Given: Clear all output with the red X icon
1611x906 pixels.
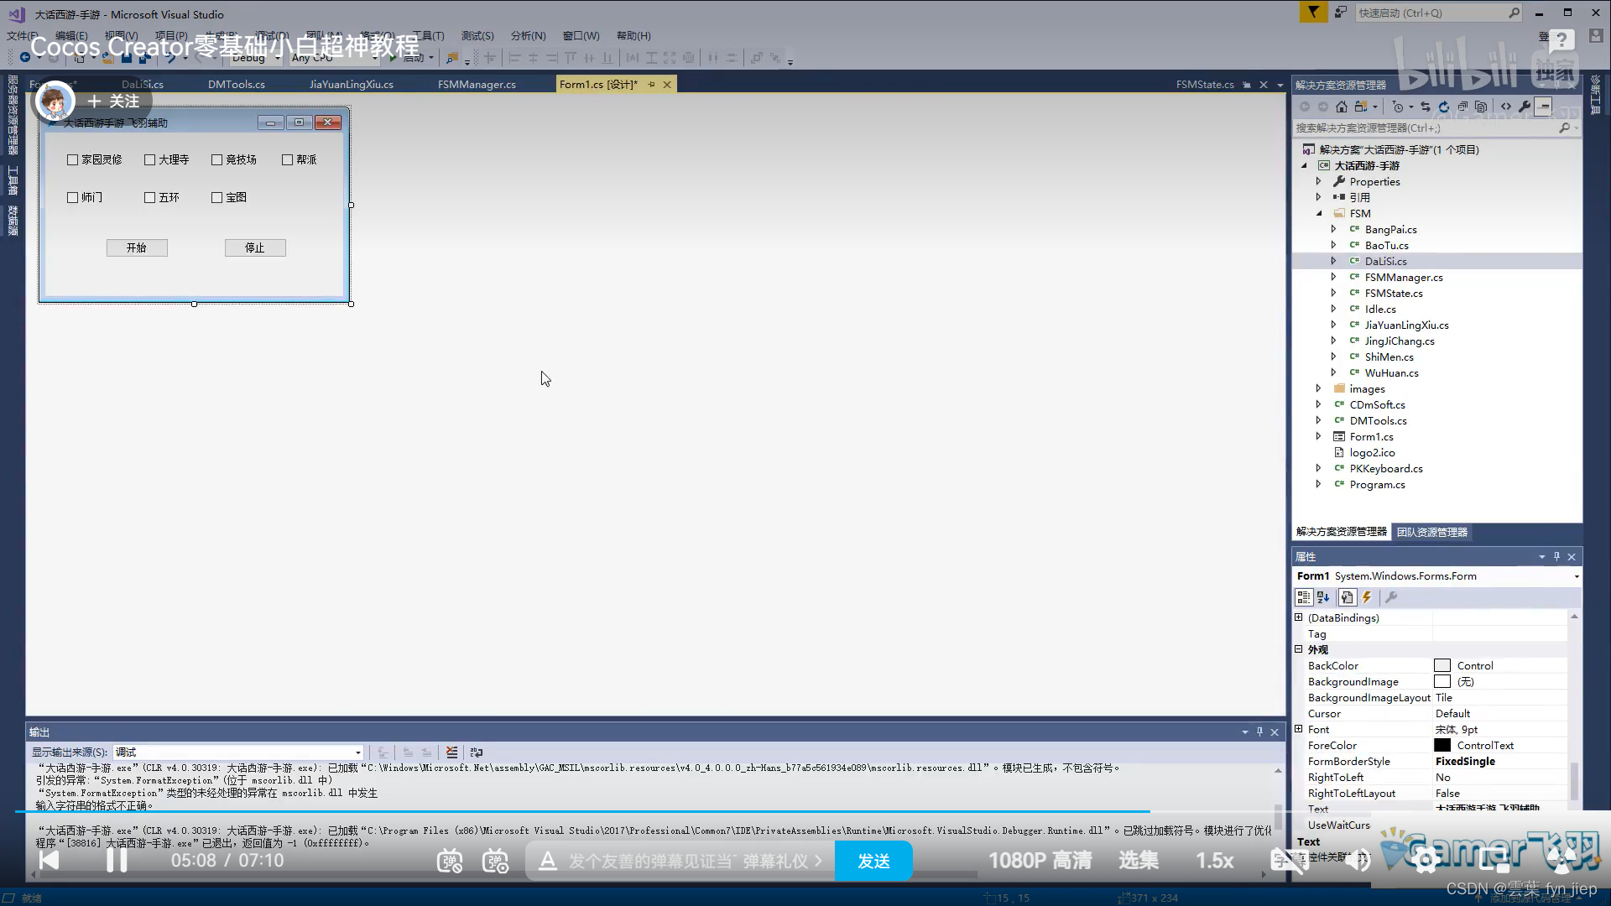Looking at the screenshot, I should click(x=451, y=752).
